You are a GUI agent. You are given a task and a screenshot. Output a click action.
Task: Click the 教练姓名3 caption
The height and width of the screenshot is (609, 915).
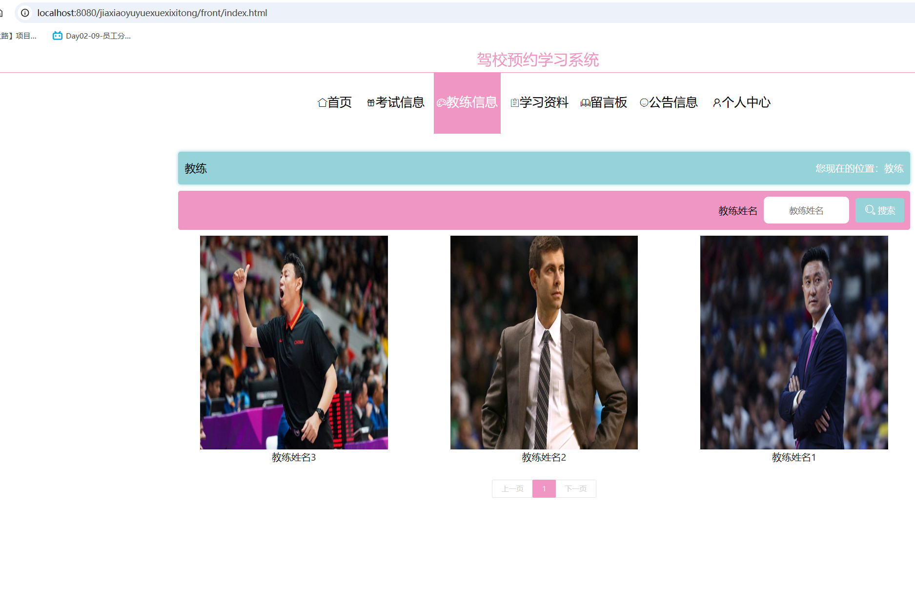point(294,457)
